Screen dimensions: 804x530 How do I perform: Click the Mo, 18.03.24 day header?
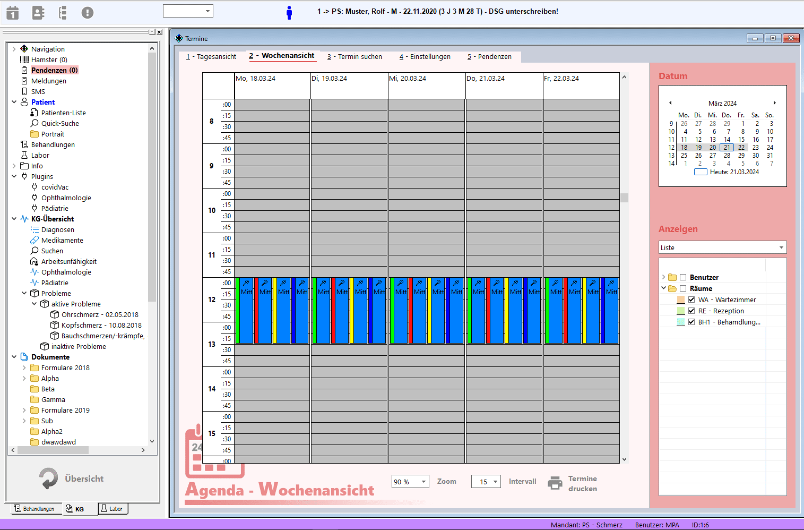tap(272, 86)
